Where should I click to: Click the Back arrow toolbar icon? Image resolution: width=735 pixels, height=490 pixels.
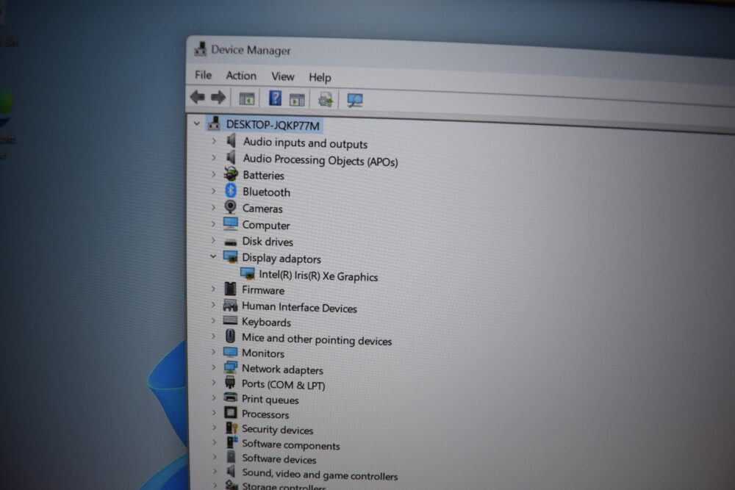coord(197,97)
